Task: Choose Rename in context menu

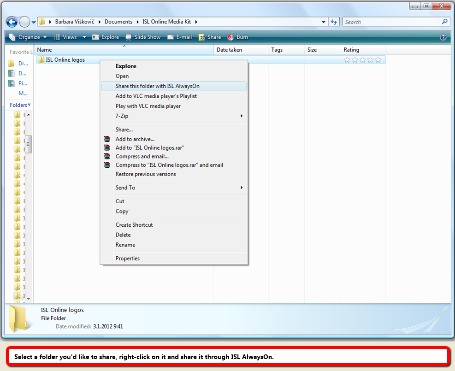Action: point(174,245)
